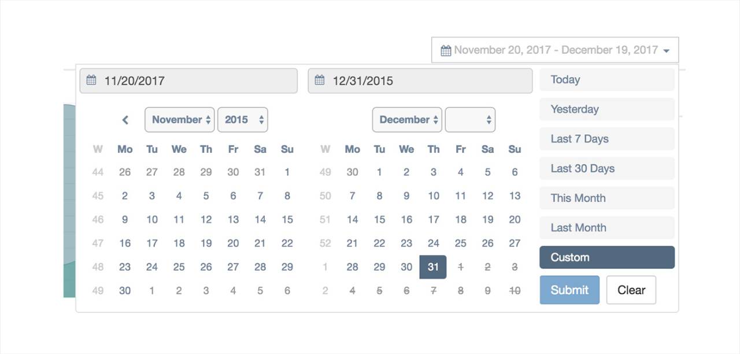Viewport: 740px width, 354px height.
Task: Click the Clear button
Action: (631, 290)
